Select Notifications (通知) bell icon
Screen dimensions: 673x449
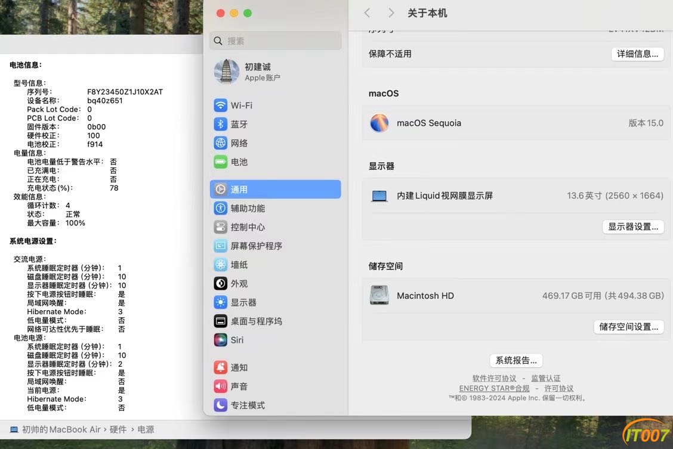[220, 367]
